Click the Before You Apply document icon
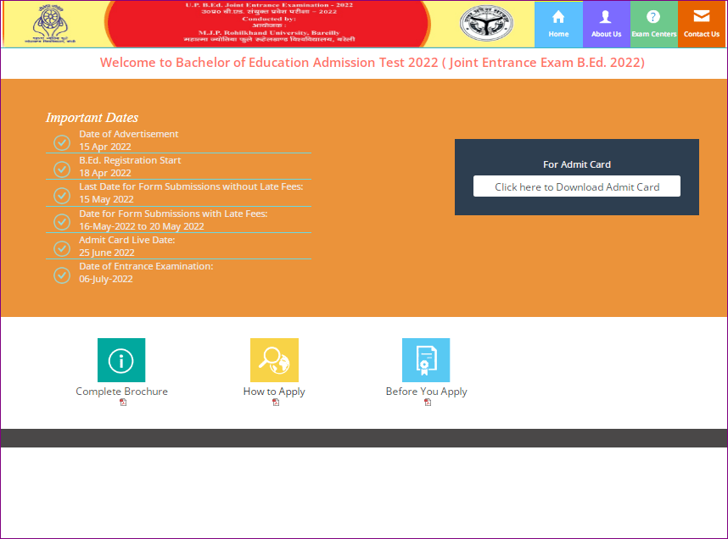This screenshot has width=728, height=539. click(x=426, y=359)
